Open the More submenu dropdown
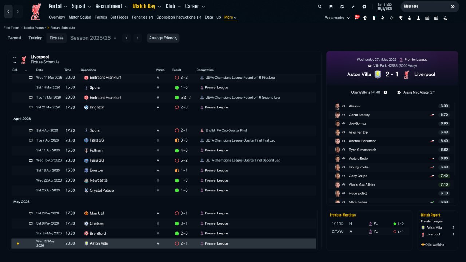 230,17
